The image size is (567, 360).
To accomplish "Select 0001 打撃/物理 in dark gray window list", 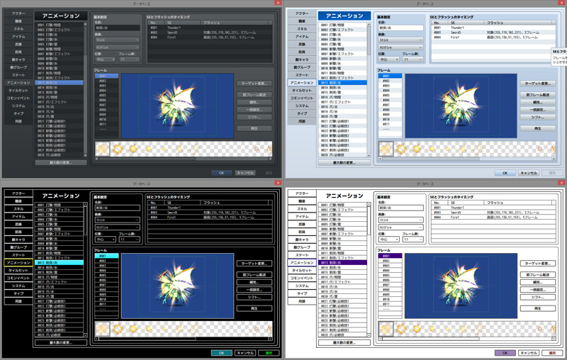I will tap(60, 25).
